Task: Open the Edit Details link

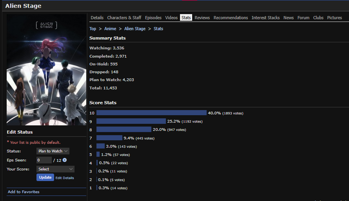Action: [65, 178]
